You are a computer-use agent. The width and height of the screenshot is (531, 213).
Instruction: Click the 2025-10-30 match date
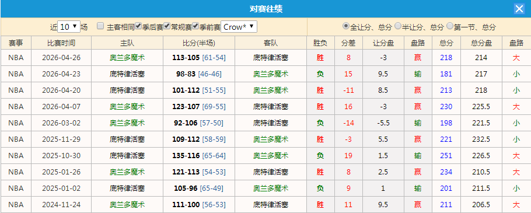(x=61, y=156)
